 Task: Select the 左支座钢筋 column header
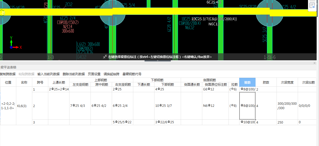coord(80,85)
